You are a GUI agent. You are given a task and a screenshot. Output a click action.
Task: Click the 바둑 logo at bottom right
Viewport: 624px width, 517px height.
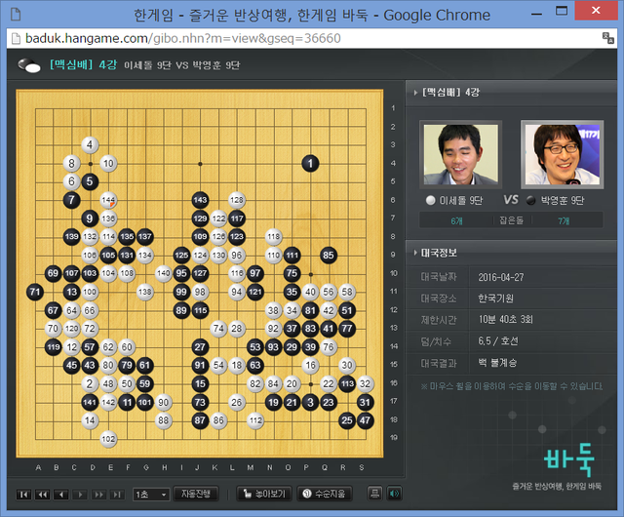point(569,460)
